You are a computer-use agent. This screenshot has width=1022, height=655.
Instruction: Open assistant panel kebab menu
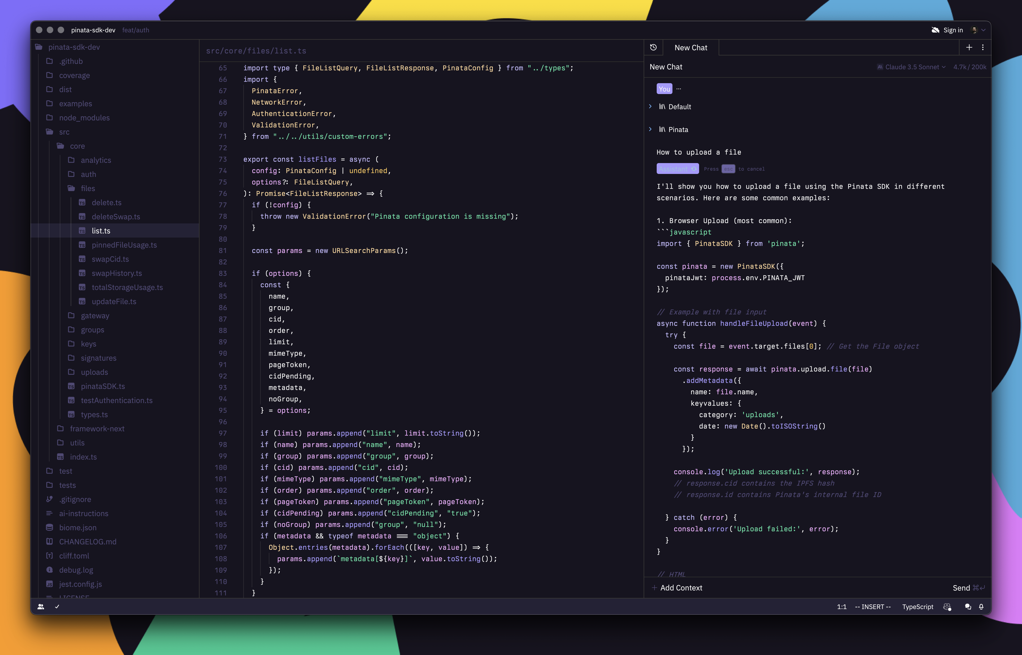pyautogui.click(x=983, y=47)
